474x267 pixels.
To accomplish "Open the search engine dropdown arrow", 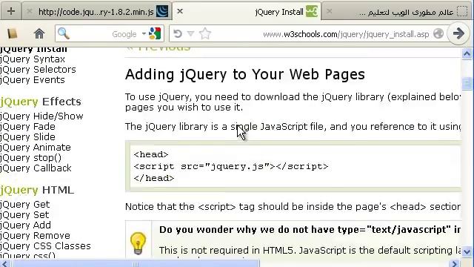I will point(144,33).
